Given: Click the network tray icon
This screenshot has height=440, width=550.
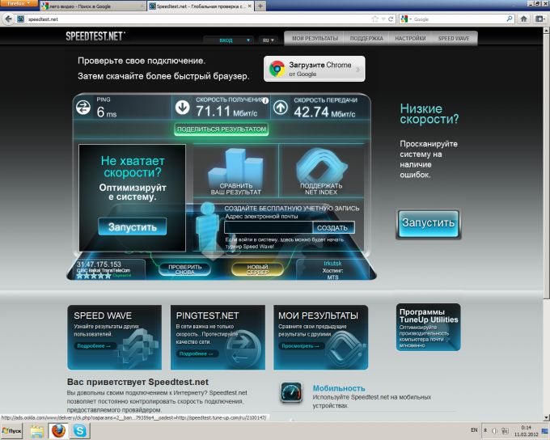Looking at the screenshot, I should coord(505,430).
